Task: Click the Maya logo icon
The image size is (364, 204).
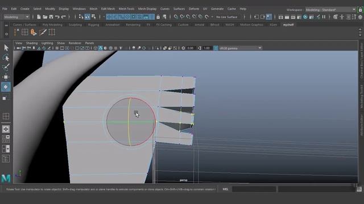Action: coord(6,178)
